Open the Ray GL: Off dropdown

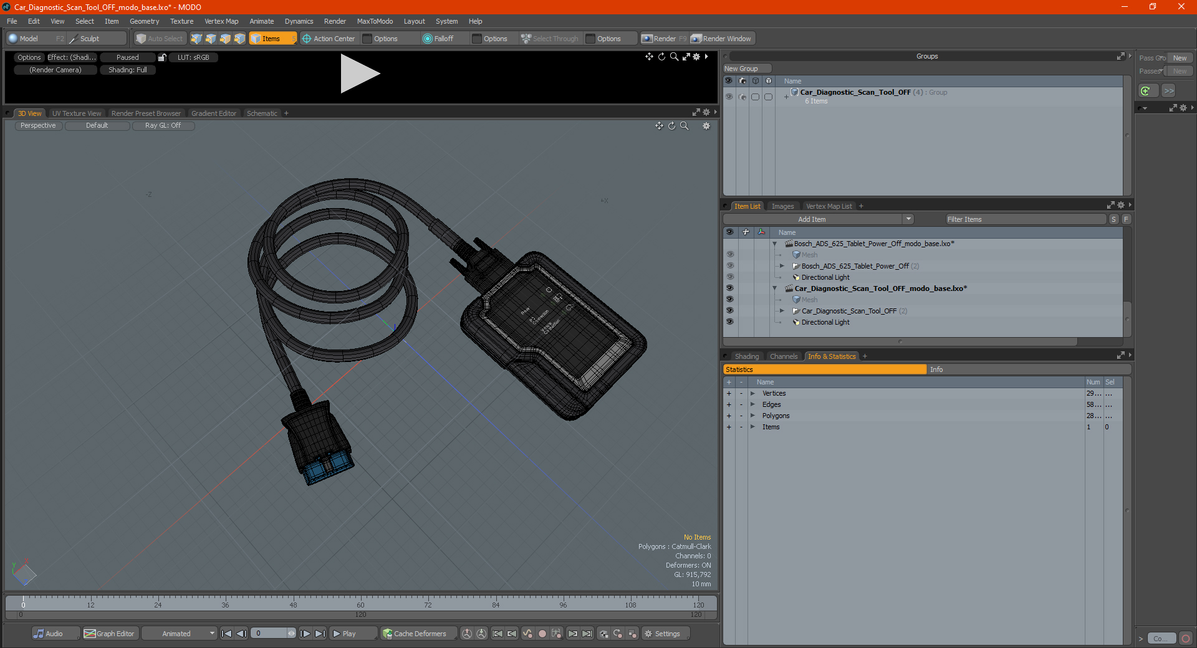pos(163,126)
